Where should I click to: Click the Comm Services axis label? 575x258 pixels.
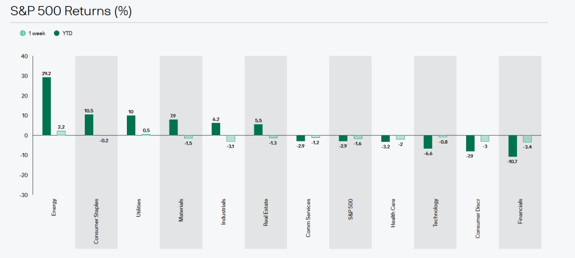coord(309,218)
